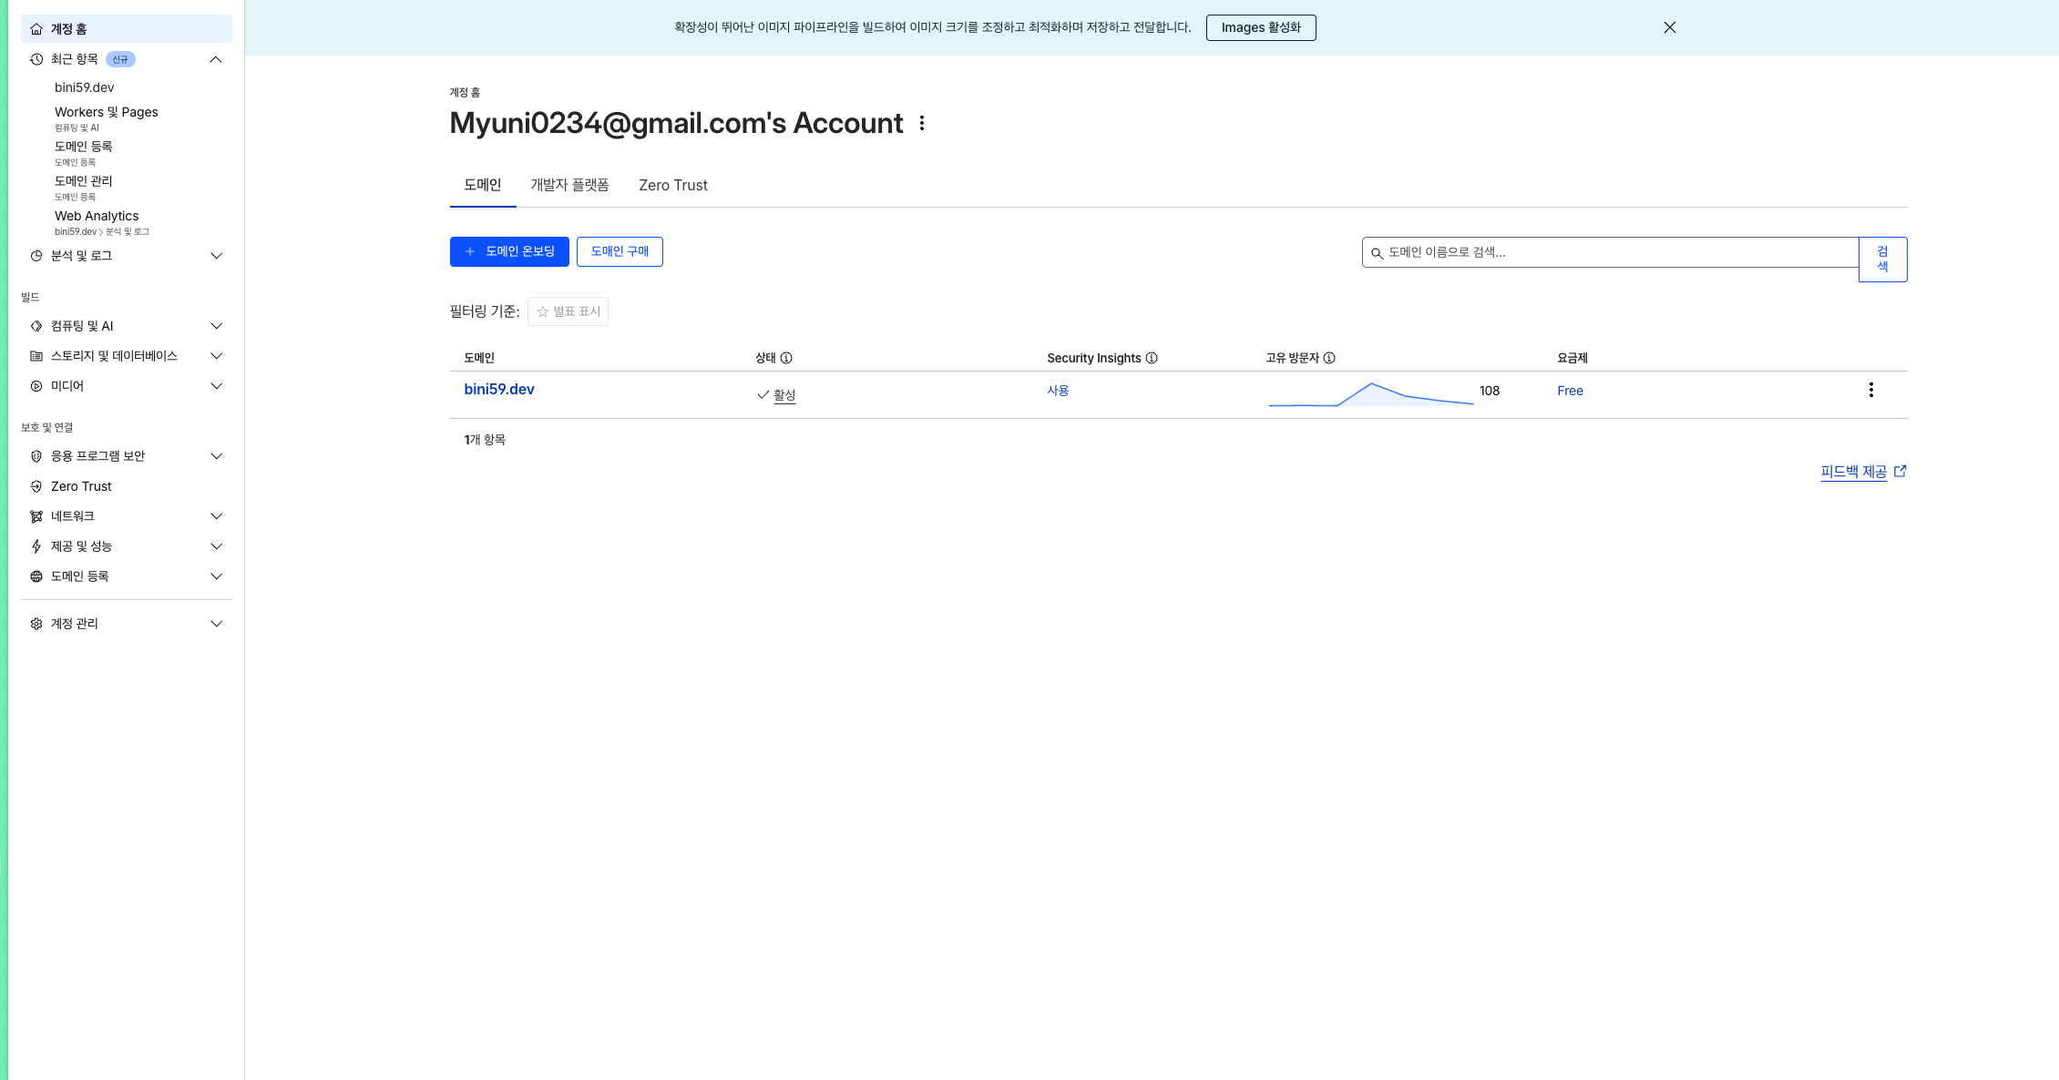Click the account title three-dot menu icon
Image resolution: width=2059 pixels, height=1080 pixels.
click(922, 123)
